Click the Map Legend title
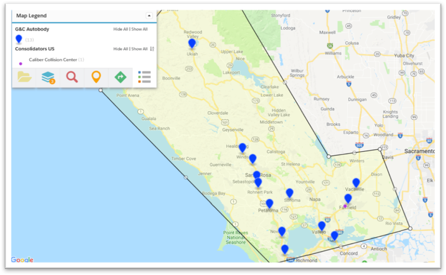The width and height of the screenshot is (446, 275). coord(31,16)
